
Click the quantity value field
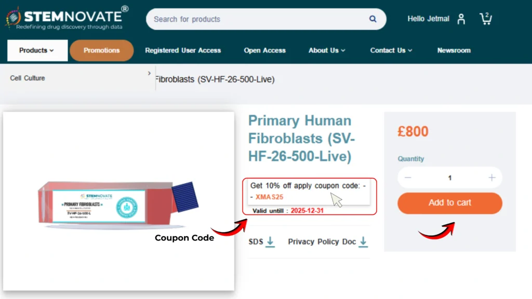(450, 178)
